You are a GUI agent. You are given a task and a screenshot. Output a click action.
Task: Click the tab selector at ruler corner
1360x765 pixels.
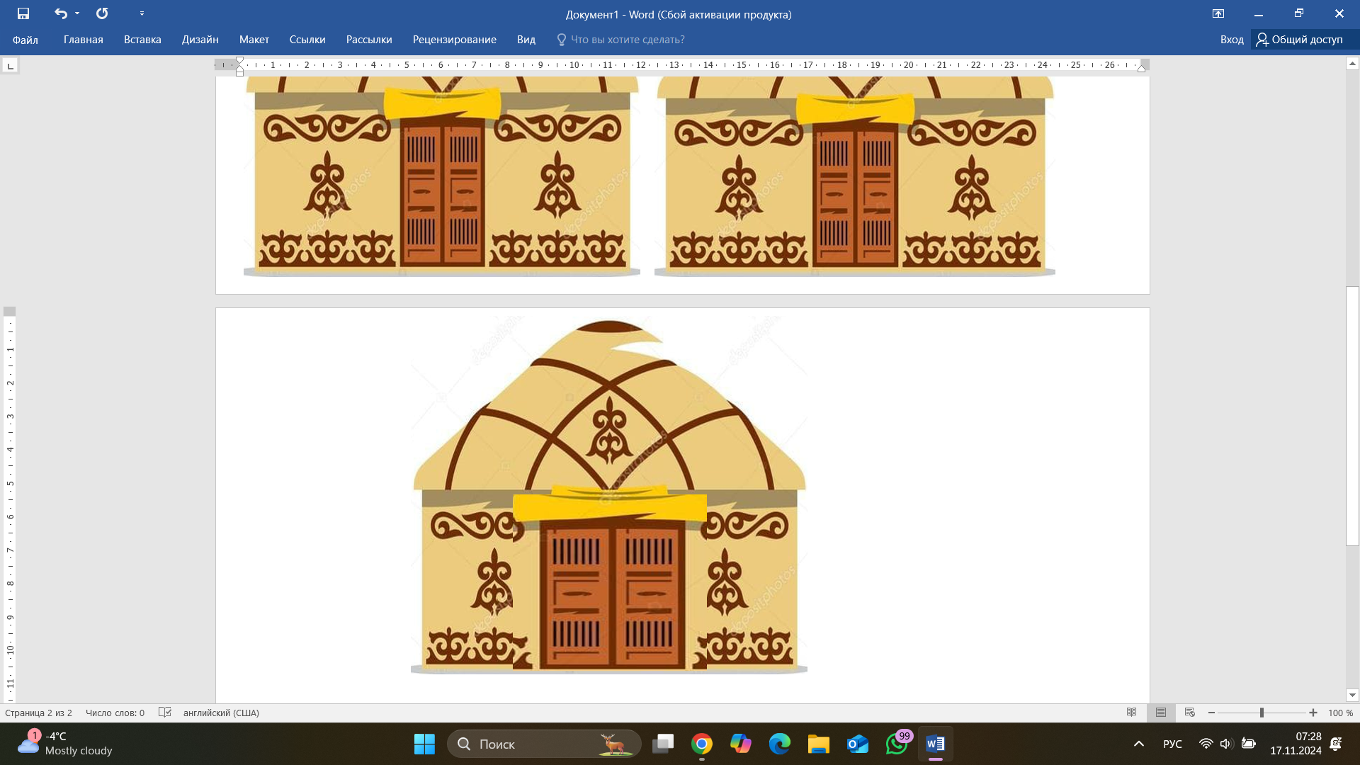10,66
